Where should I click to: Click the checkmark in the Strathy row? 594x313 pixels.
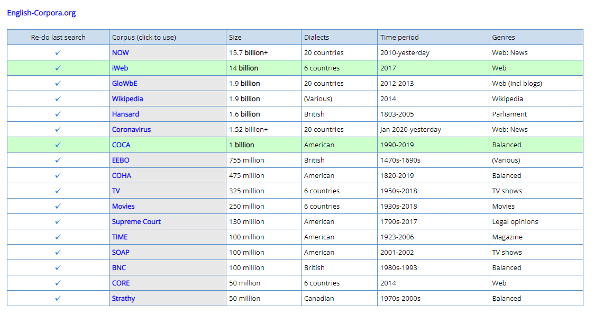pos(58,299)
